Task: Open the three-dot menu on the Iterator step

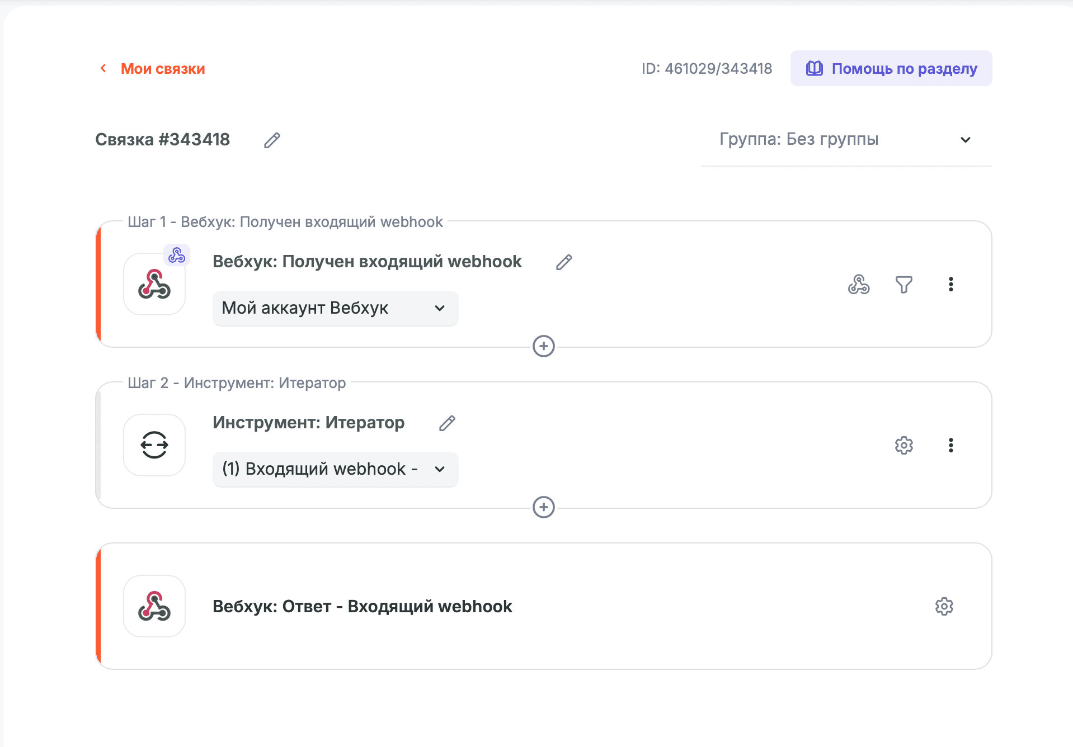Action: point(950,445)
